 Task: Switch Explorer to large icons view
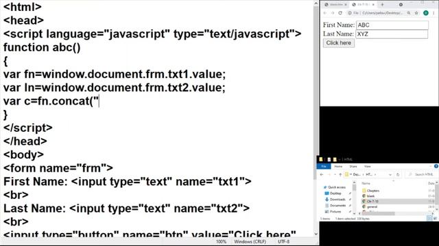tap(435, 219)
